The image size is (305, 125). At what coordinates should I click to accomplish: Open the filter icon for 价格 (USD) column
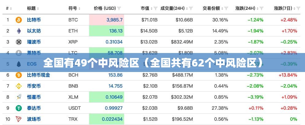point(119,8)
